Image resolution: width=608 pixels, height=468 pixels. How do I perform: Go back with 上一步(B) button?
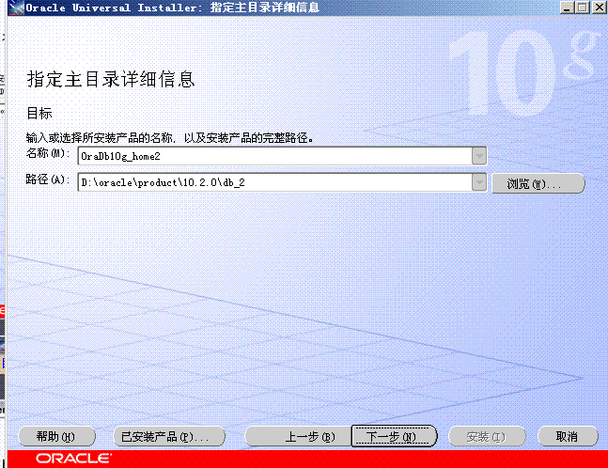tap(298, 437)
